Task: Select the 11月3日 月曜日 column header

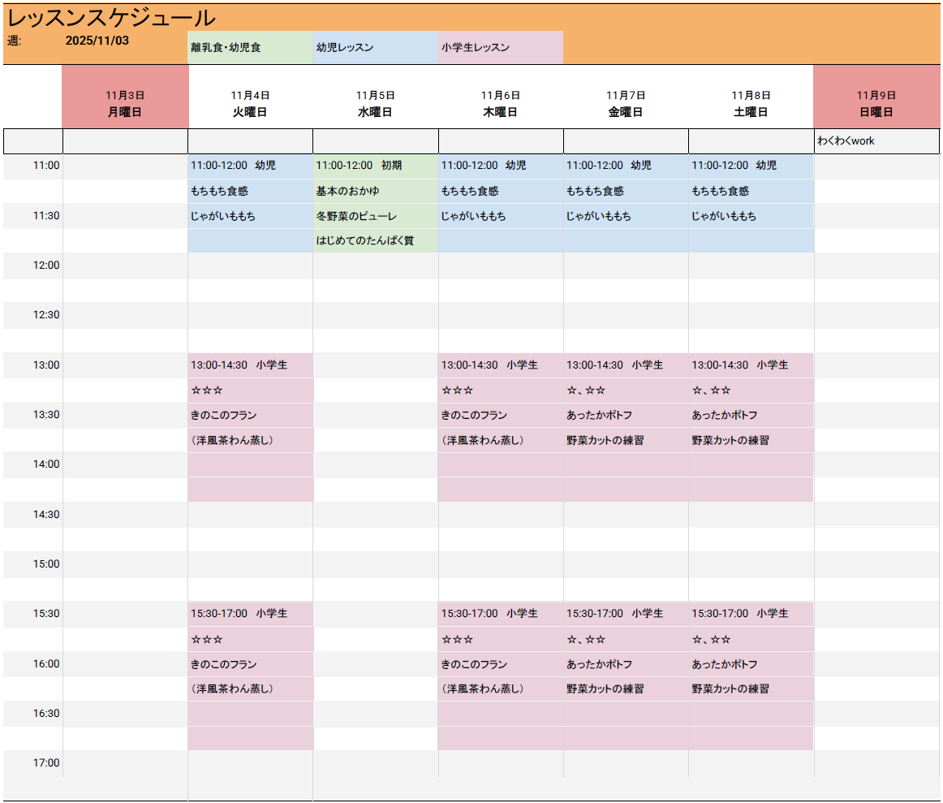Action: pyautogui.click(x=125, y=105)
